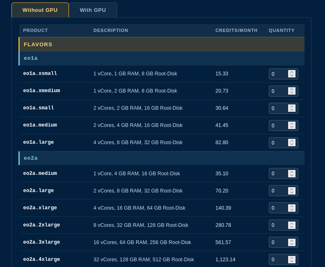Viewport: 325px width, 267px height.
Task: Select the eo2a.xlarge product name
Action: click(40, 208)
